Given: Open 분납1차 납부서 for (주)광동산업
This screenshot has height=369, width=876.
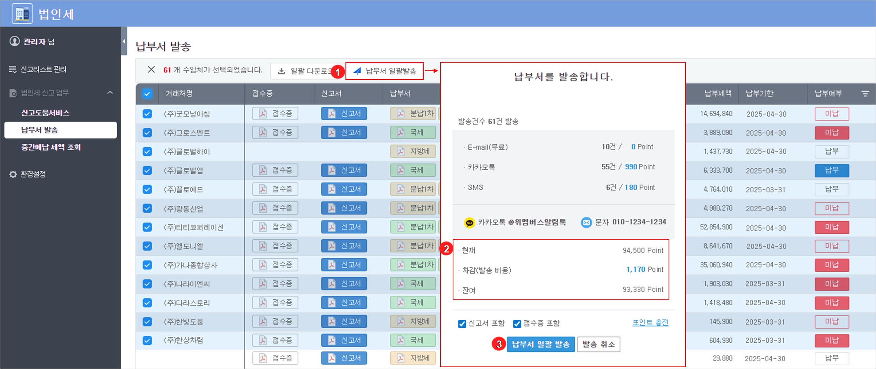Looking at the screenshot, I should [413, 208].
